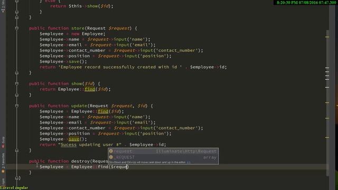Click the fold marker at the show function's closing brace

pyautogui.click(x=17, y=95)
